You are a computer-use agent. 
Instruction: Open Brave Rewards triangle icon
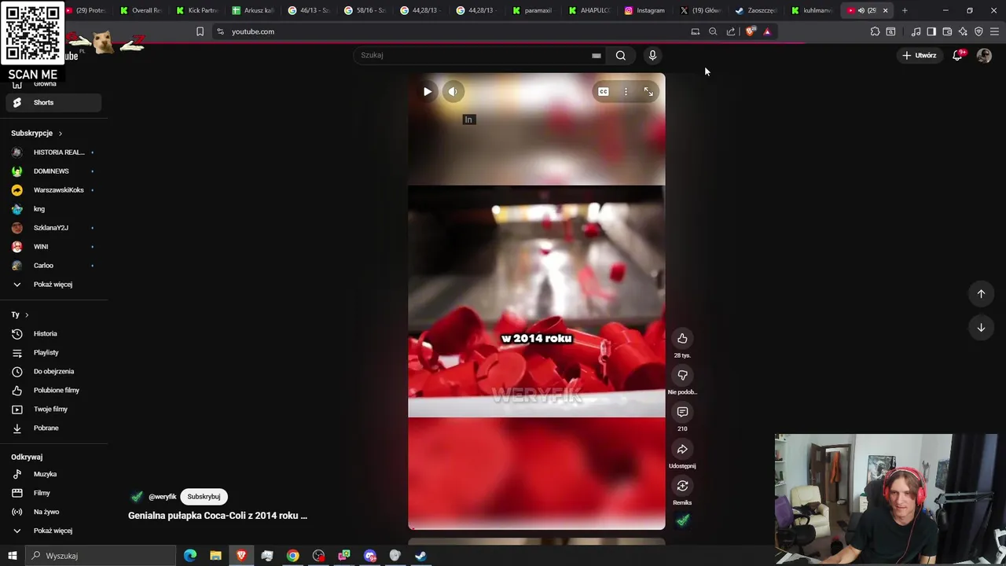(x=767, y=31)
